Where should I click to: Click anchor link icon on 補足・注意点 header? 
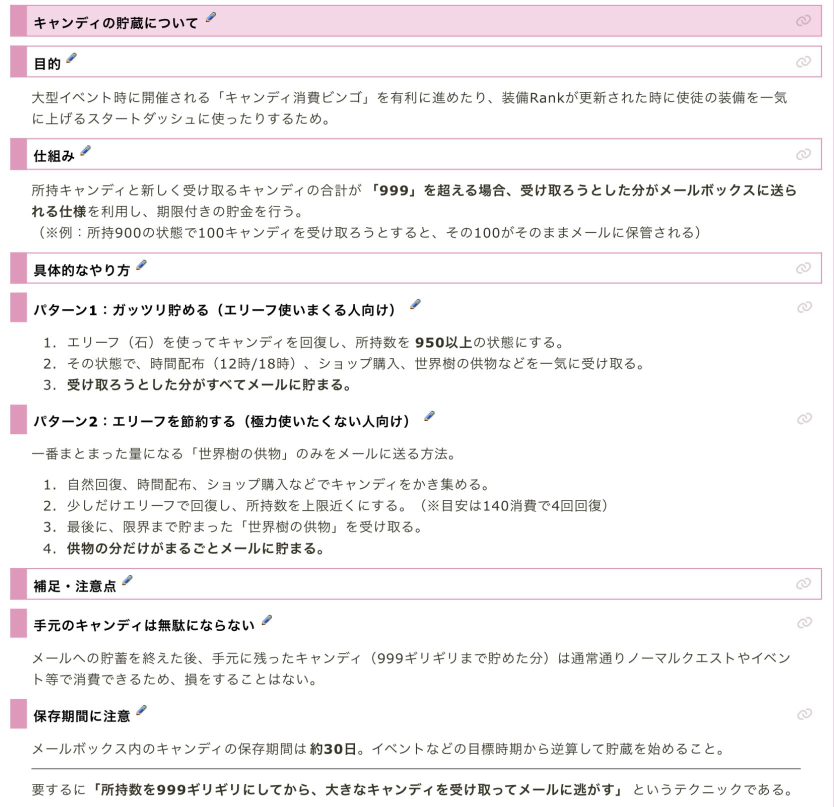tap(803, 584)
